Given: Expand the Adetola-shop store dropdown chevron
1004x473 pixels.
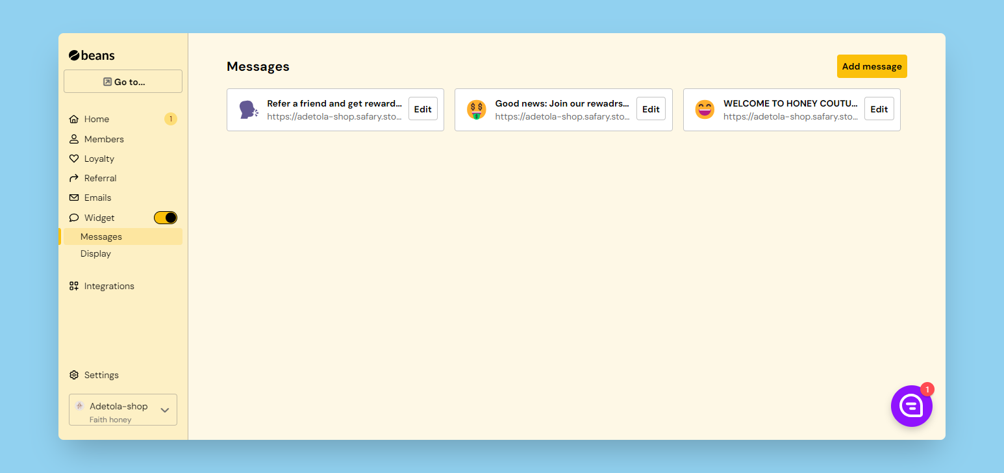Looking at the screenshot, I should [x=165, y=410].
